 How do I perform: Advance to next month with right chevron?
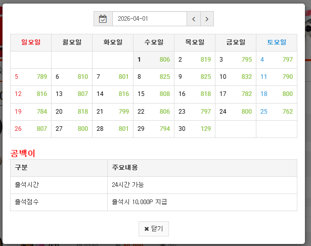[x=207, y=19]
